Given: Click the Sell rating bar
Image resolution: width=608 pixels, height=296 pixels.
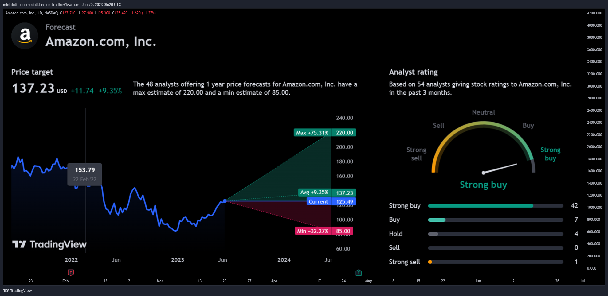Looking at the screenshot, I should pyautogui.click(x=496, y=248).
